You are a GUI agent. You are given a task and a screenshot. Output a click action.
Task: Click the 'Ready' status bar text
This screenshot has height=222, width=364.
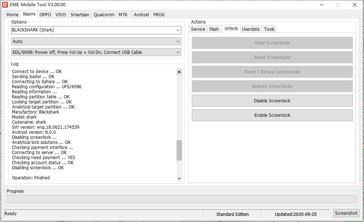11,214
